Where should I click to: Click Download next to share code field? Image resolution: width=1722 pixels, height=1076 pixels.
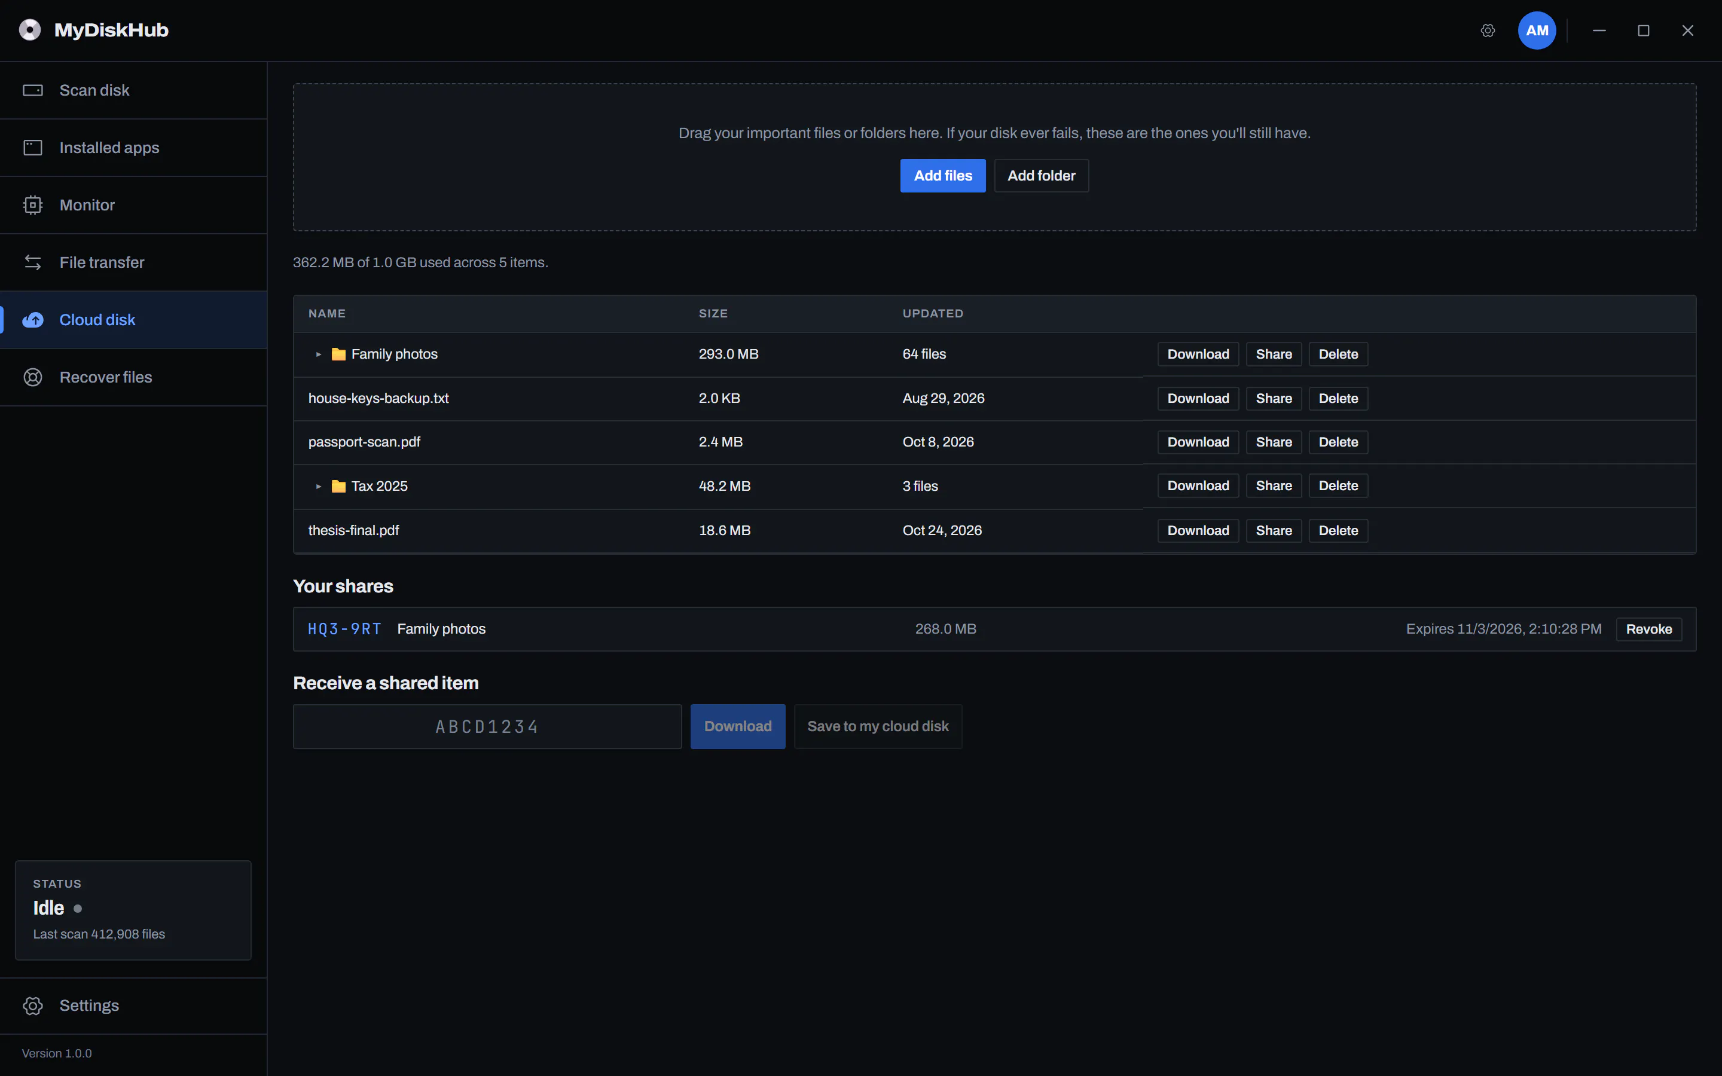point(738,726)
